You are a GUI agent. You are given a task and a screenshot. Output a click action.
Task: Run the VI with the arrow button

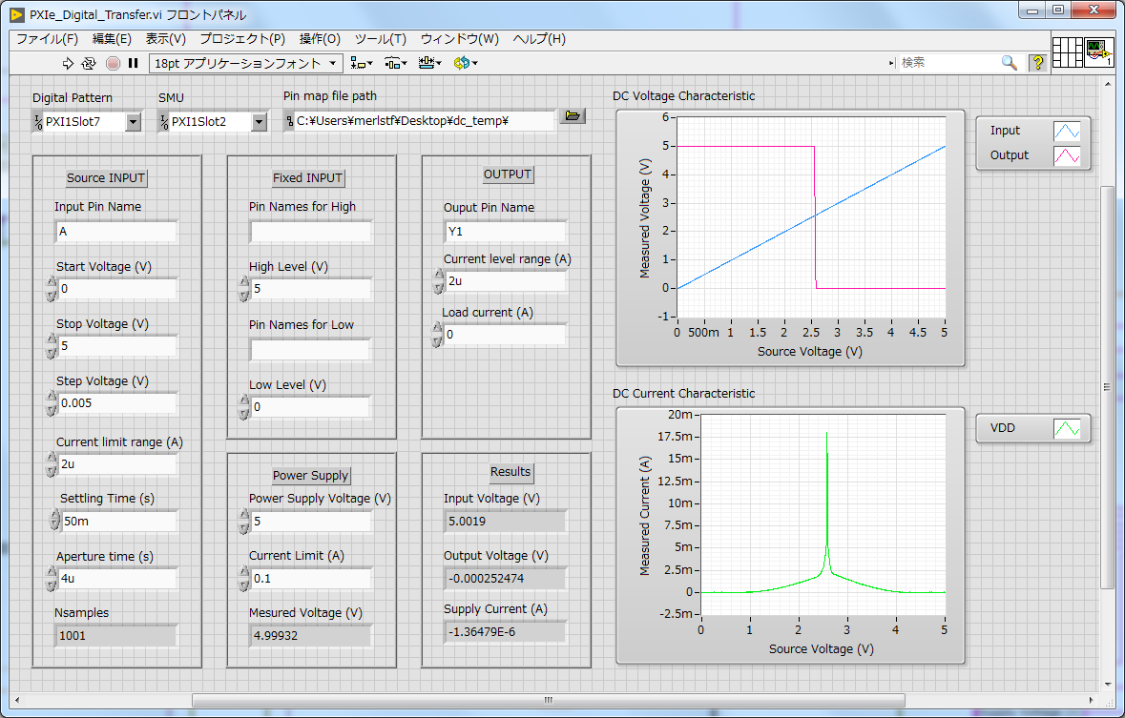(68, 63)
